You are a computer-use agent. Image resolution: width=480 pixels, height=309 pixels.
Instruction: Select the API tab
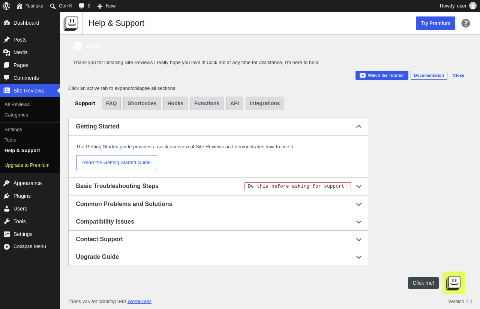[x=235, y=103]
